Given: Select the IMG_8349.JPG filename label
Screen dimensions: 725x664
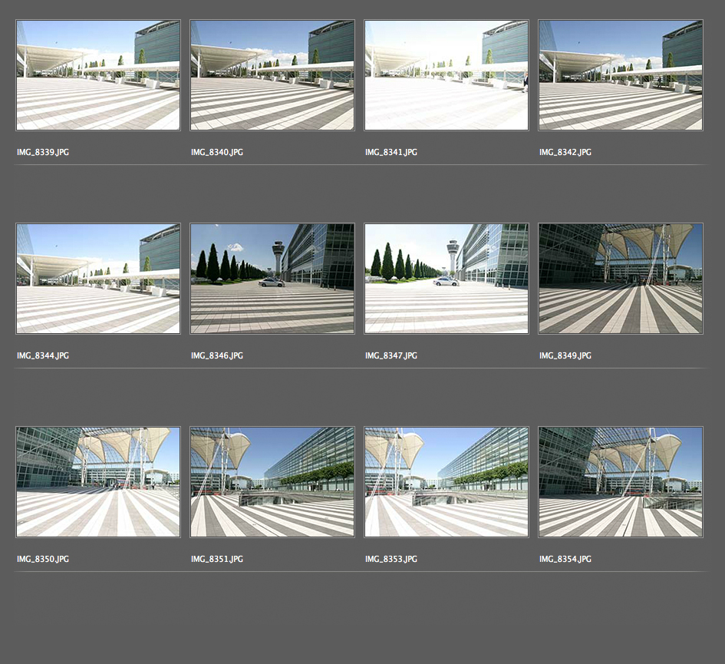Looking at the screenshot, I should 565,356.
